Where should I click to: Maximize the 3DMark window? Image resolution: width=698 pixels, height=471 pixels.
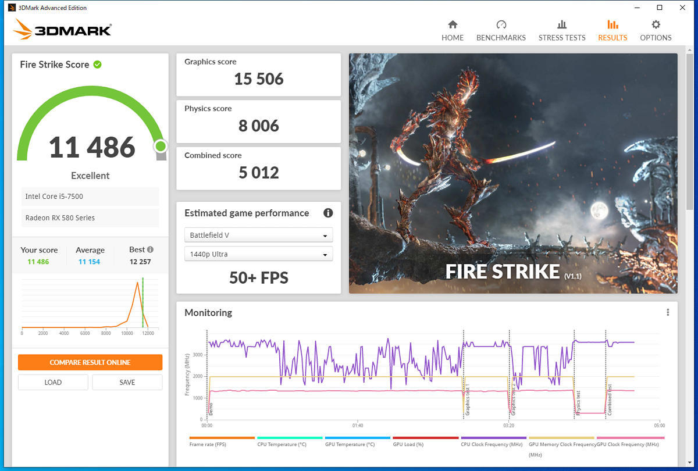point(660,8)
